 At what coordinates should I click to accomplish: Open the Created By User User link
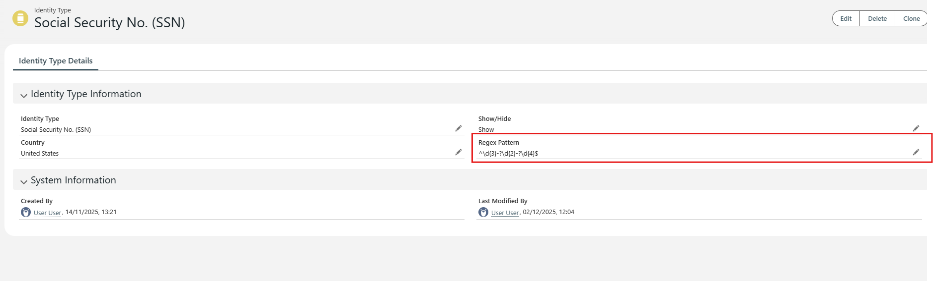47,213
